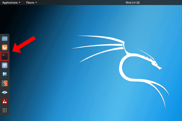
Task: Open the Places menu
Action: point(32,2)
